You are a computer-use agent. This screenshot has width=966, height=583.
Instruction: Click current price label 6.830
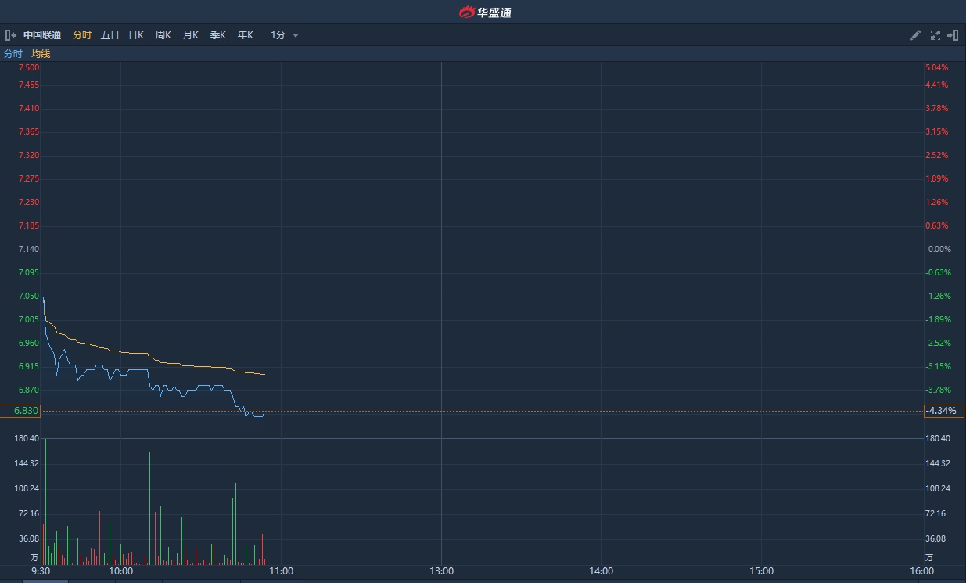pyautogui.click(x=20, y=411)
